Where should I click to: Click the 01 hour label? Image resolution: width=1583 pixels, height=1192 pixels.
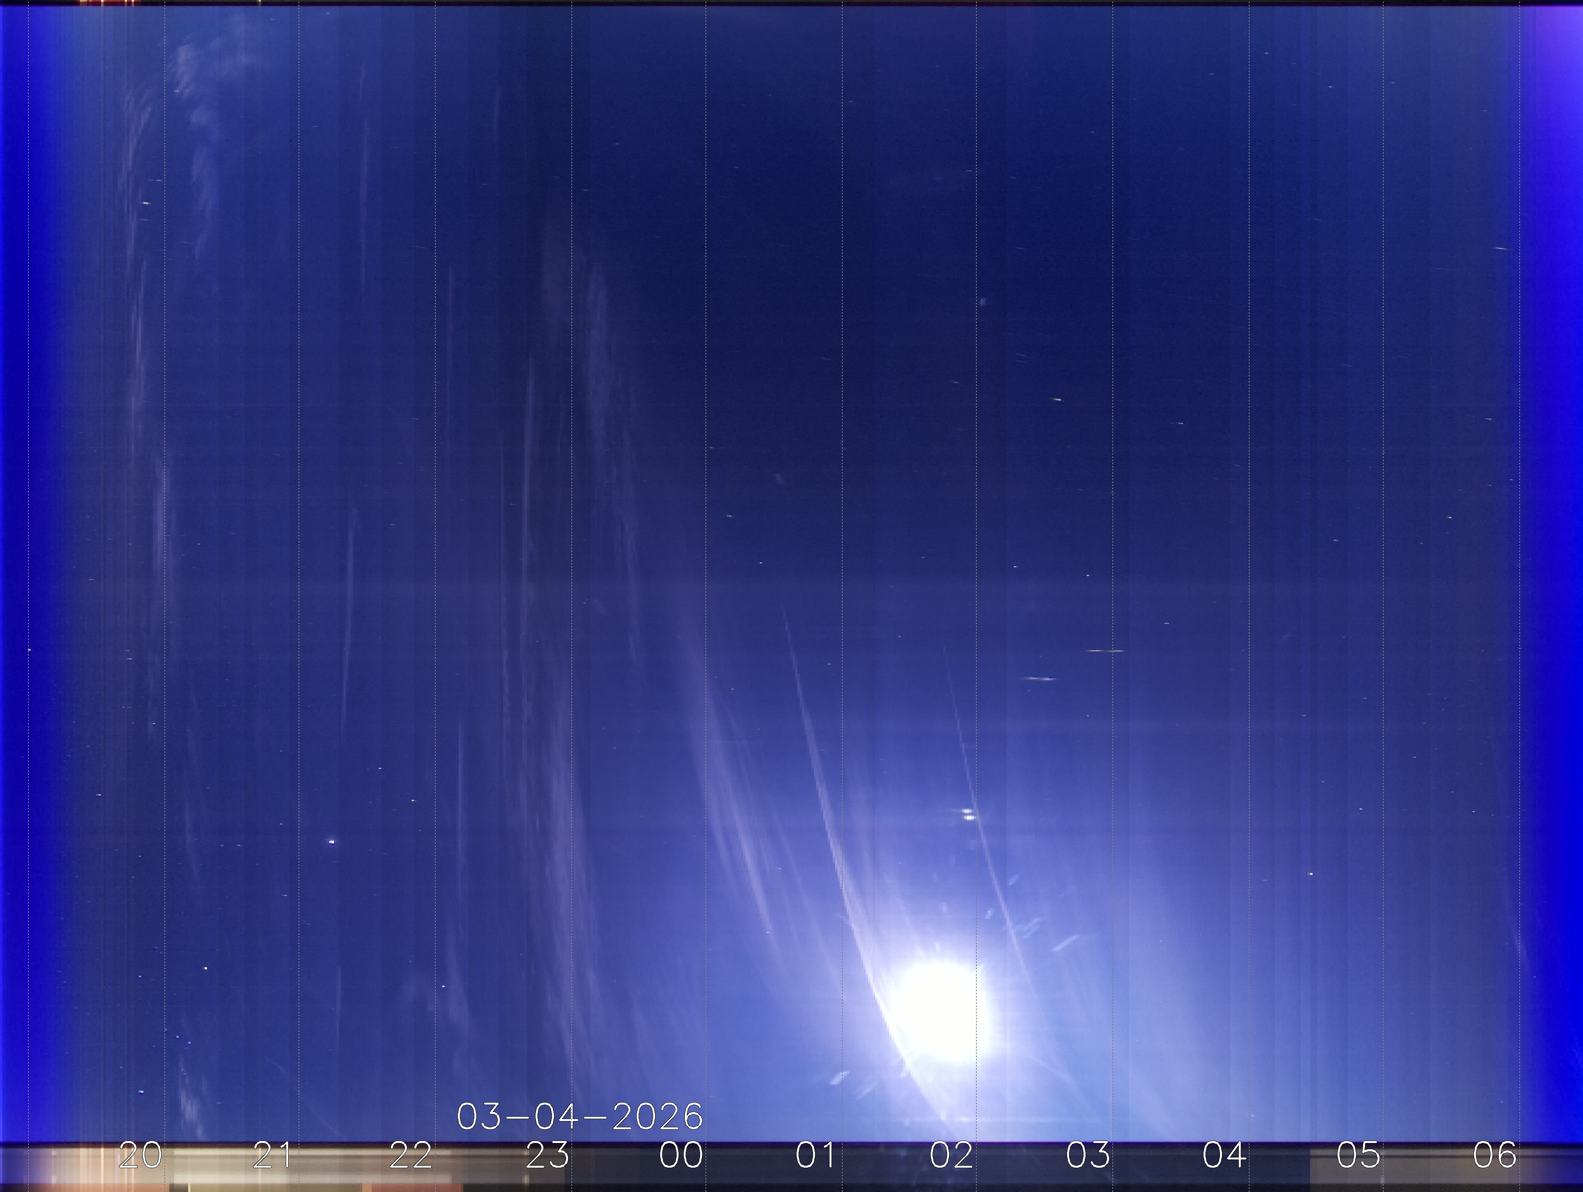coord(816,1155)
